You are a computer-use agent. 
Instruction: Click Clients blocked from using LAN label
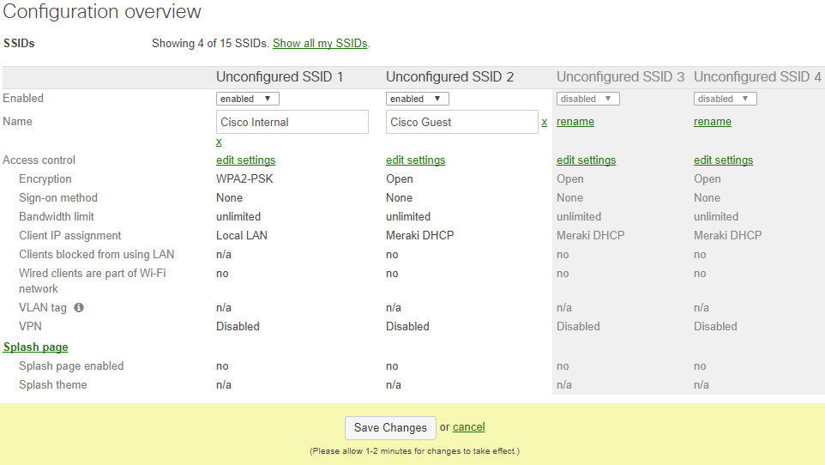point(97,254)
